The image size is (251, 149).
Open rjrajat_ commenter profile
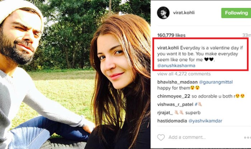[165, 113]
